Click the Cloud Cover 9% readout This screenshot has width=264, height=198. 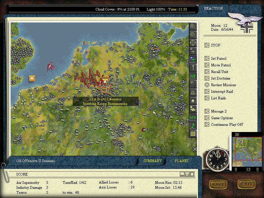pos(118,10)
